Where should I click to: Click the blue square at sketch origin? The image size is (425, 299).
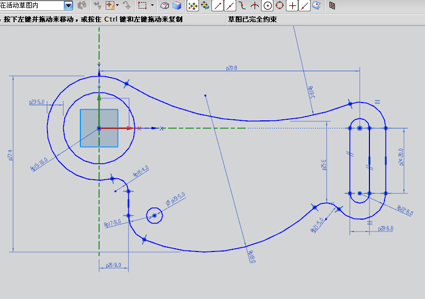click(x=99, y=128)
